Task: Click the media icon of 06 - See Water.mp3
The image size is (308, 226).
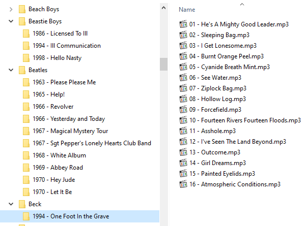Action: point(183,78)
